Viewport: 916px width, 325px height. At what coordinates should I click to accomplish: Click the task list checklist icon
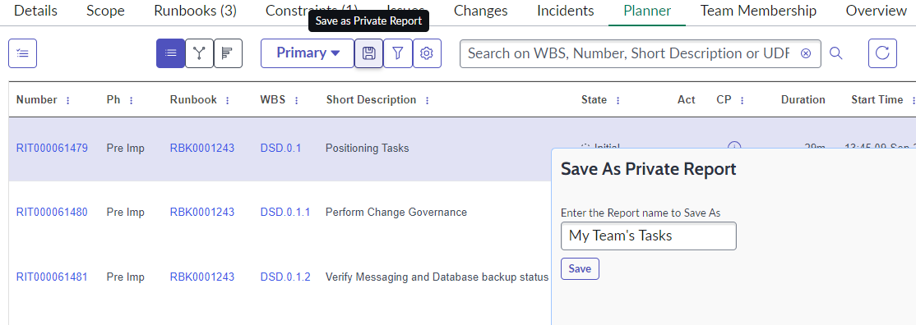tap(23, 53)
